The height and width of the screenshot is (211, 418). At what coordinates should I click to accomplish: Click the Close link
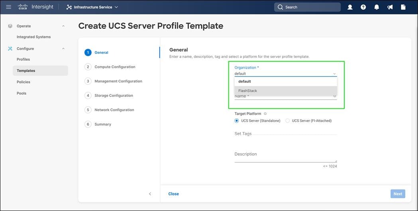click(x=174, y=194)
